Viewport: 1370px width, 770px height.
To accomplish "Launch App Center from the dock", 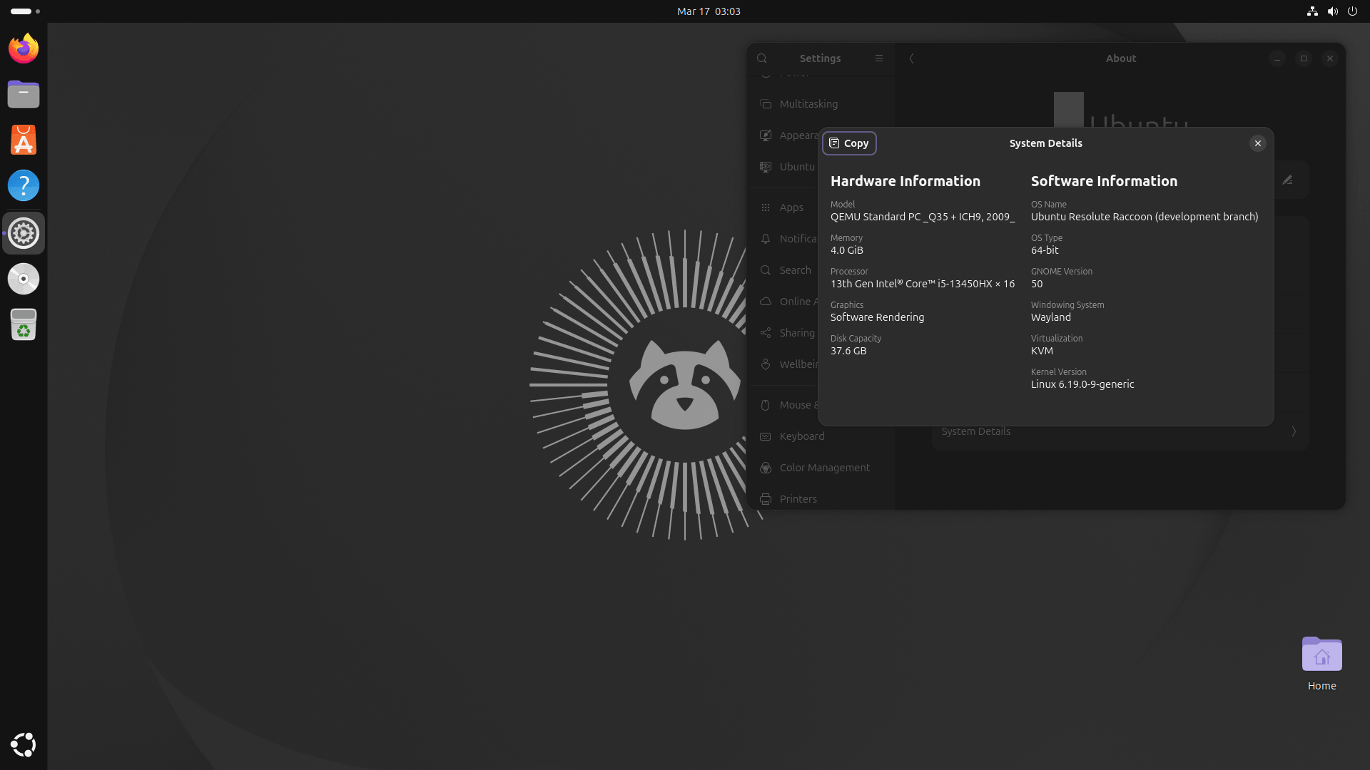I will click(23, 140).
